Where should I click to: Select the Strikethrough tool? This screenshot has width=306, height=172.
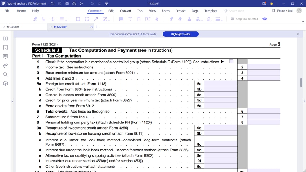tap(53, 19)
